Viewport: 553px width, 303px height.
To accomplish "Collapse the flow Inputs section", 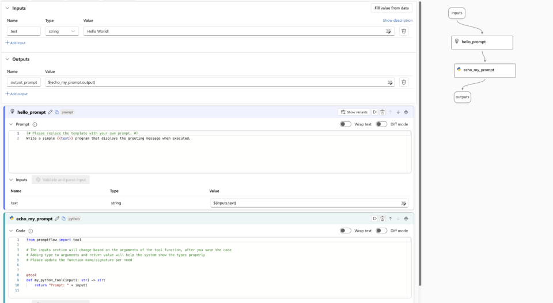I will [x=7, y=8].
